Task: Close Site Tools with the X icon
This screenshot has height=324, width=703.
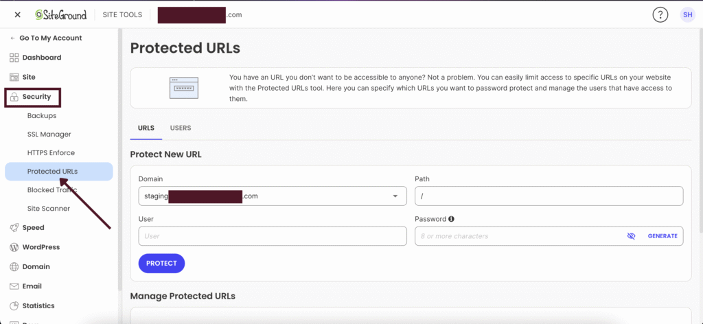Action: coord(17,14)
